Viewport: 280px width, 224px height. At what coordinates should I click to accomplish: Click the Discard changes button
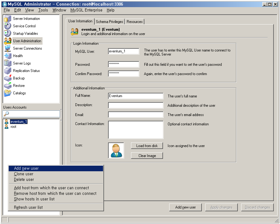tap(257, 207)
